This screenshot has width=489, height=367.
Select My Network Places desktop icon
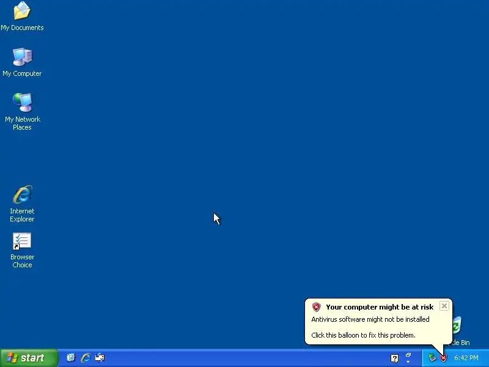(x=22, y=111)
